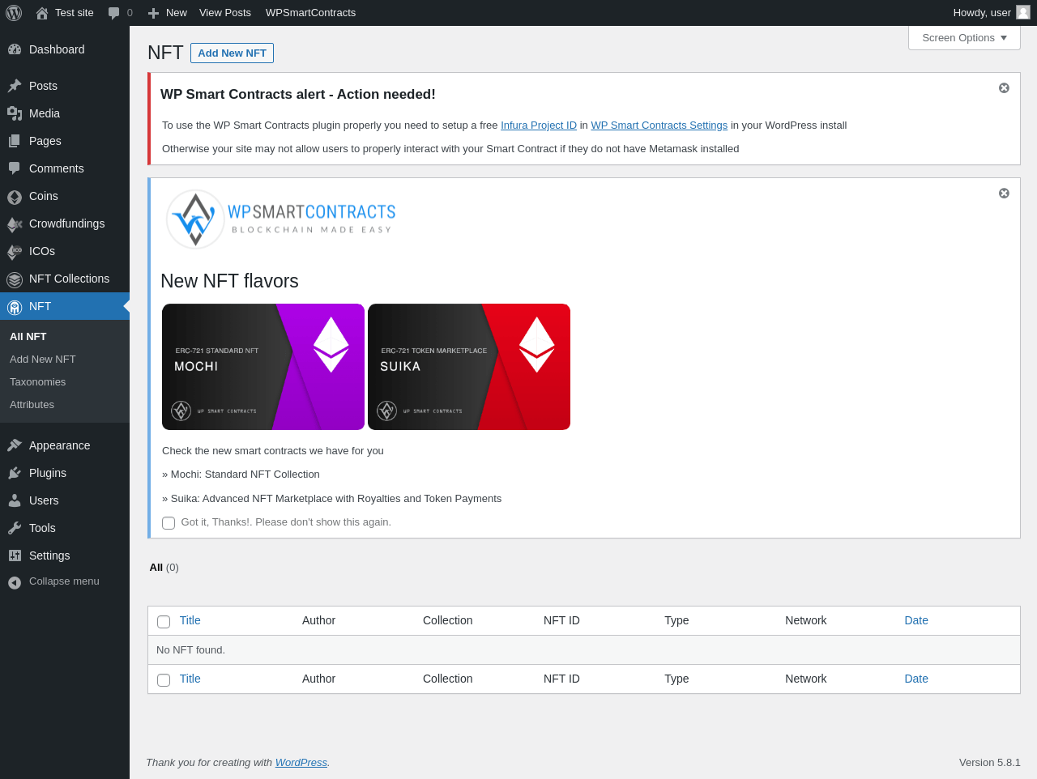Click the Mochi NFT card thumbnail
Viewport: 1037px width, 779px height.
pos(263,367)
